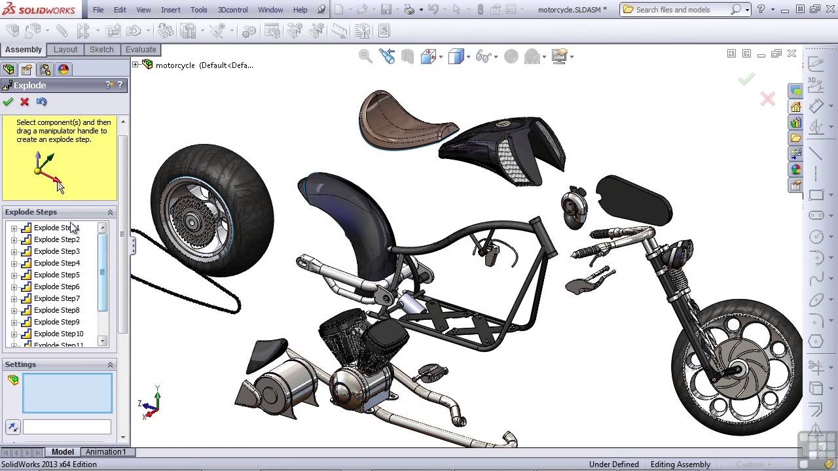Collapse the Explode Steps section
The width and height of the screenshot is (838, 471).
click(x=110, y=213)
